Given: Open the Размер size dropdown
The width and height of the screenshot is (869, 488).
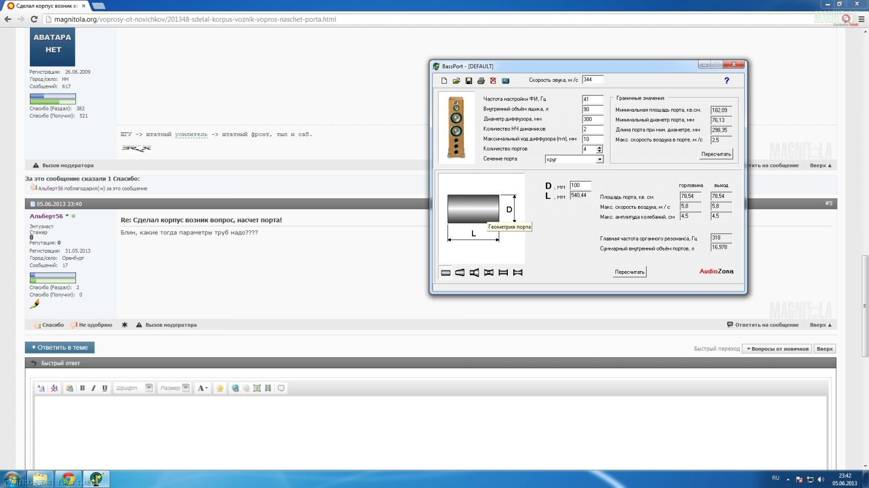Looking at the screenshot, I should click(x=174, y=388).
